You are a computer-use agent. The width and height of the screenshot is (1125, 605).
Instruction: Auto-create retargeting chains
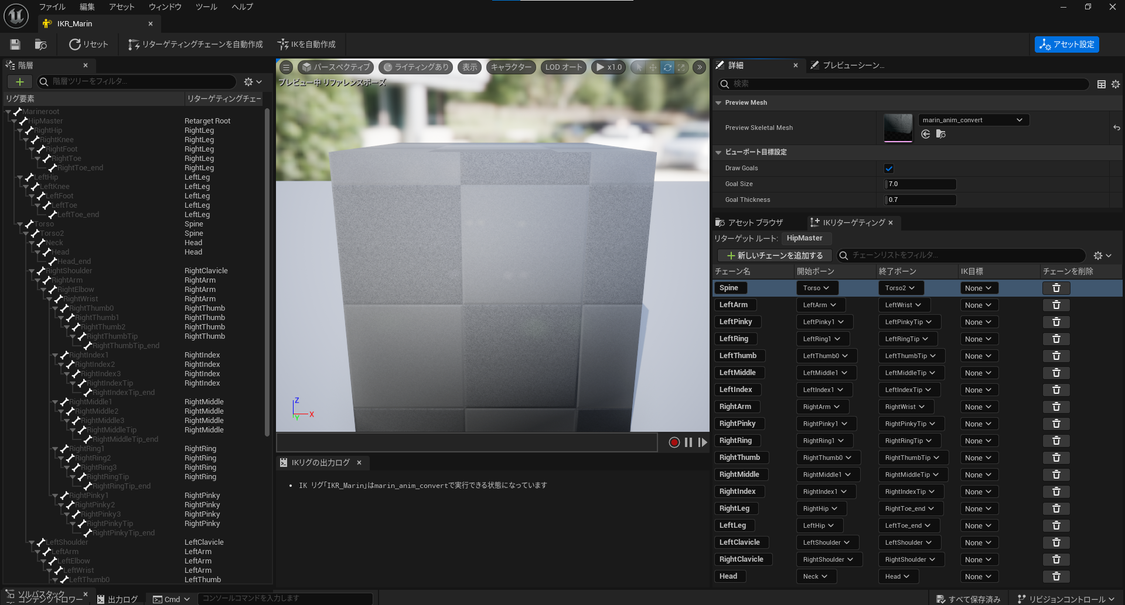tap(196, 44)
